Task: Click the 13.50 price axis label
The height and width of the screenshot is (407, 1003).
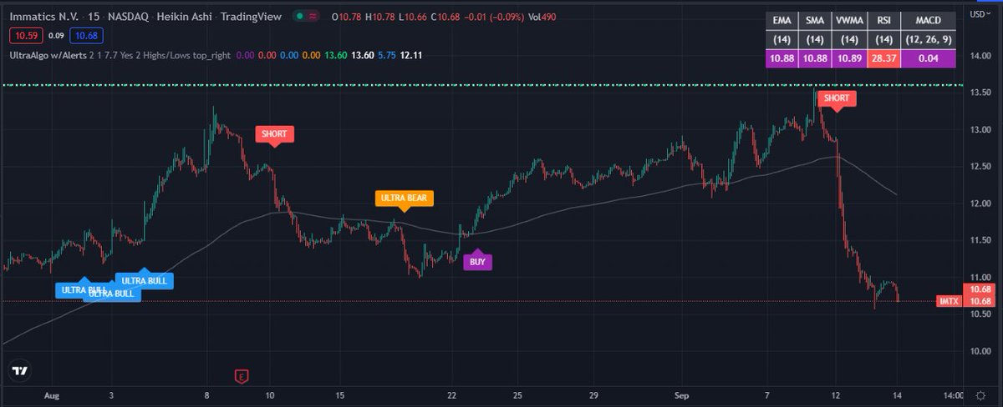Action: [x=980, y=93]
